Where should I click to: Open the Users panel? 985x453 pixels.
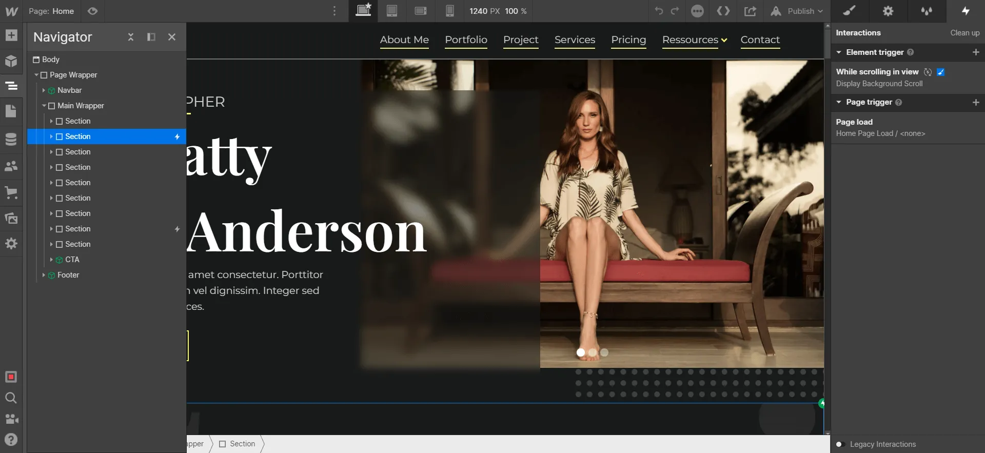[11, 166]
